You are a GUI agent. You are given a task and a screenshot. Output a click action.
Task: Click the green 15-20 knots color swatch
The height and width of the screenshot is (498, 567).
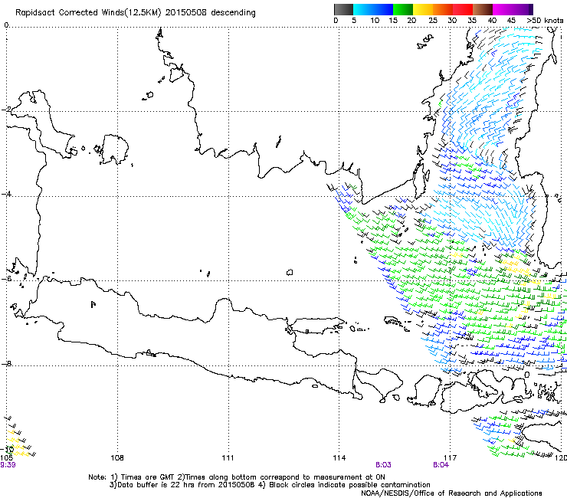(403, 10)
